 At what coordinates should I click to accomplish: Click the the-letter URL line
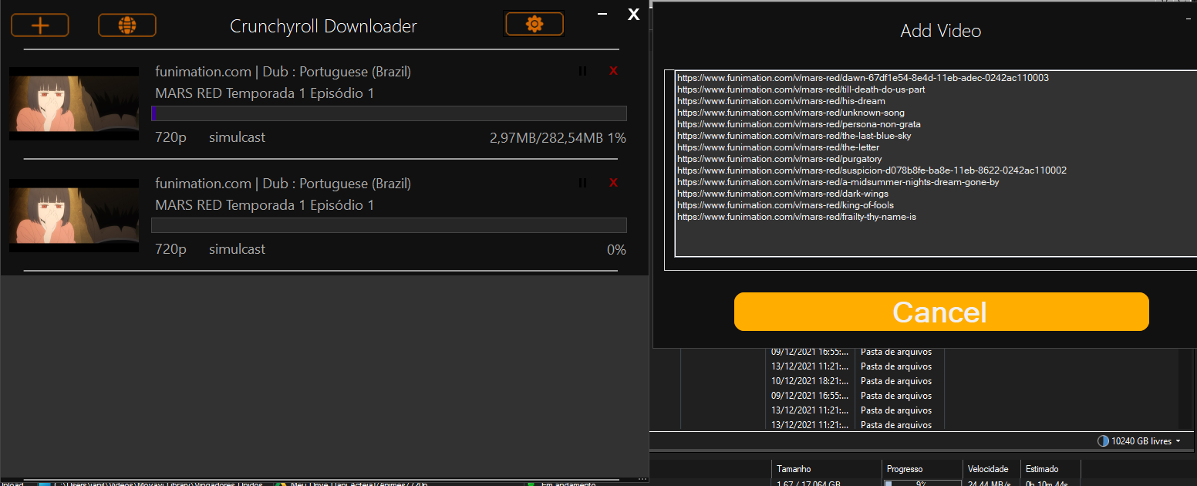coord(777,147)
